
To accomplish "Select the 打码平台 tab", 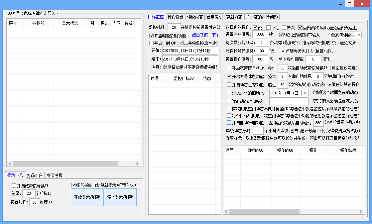I will click(x=35, y=175).
